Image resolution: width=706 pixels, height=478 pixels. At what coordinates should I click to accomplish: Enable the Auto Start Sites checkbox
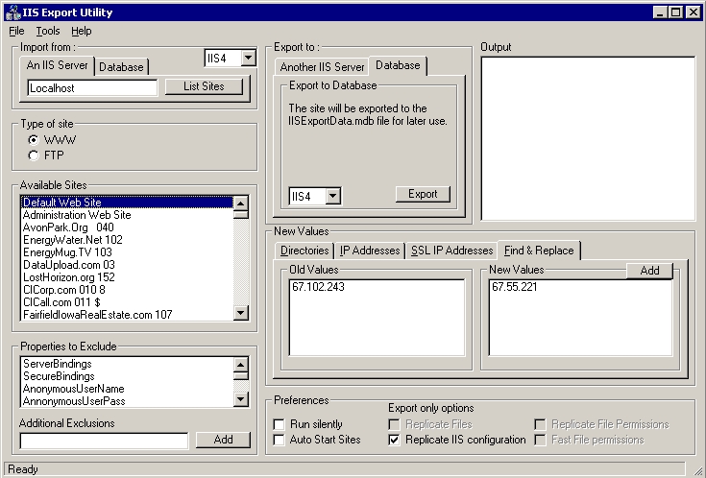click(x=280, y=440)
